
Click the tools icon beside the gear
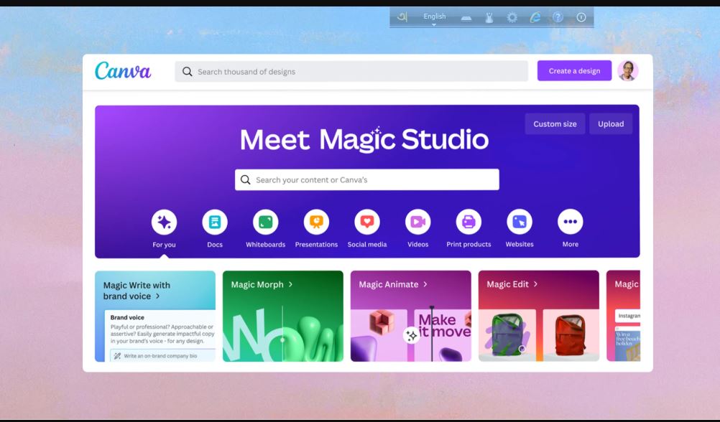pos(489,18)
